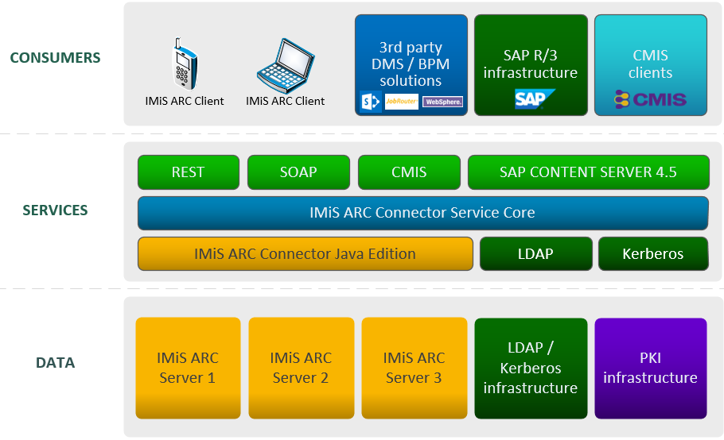724x440 pixels.
Task: Select the CMIS clients box
Action: (651, 65)
